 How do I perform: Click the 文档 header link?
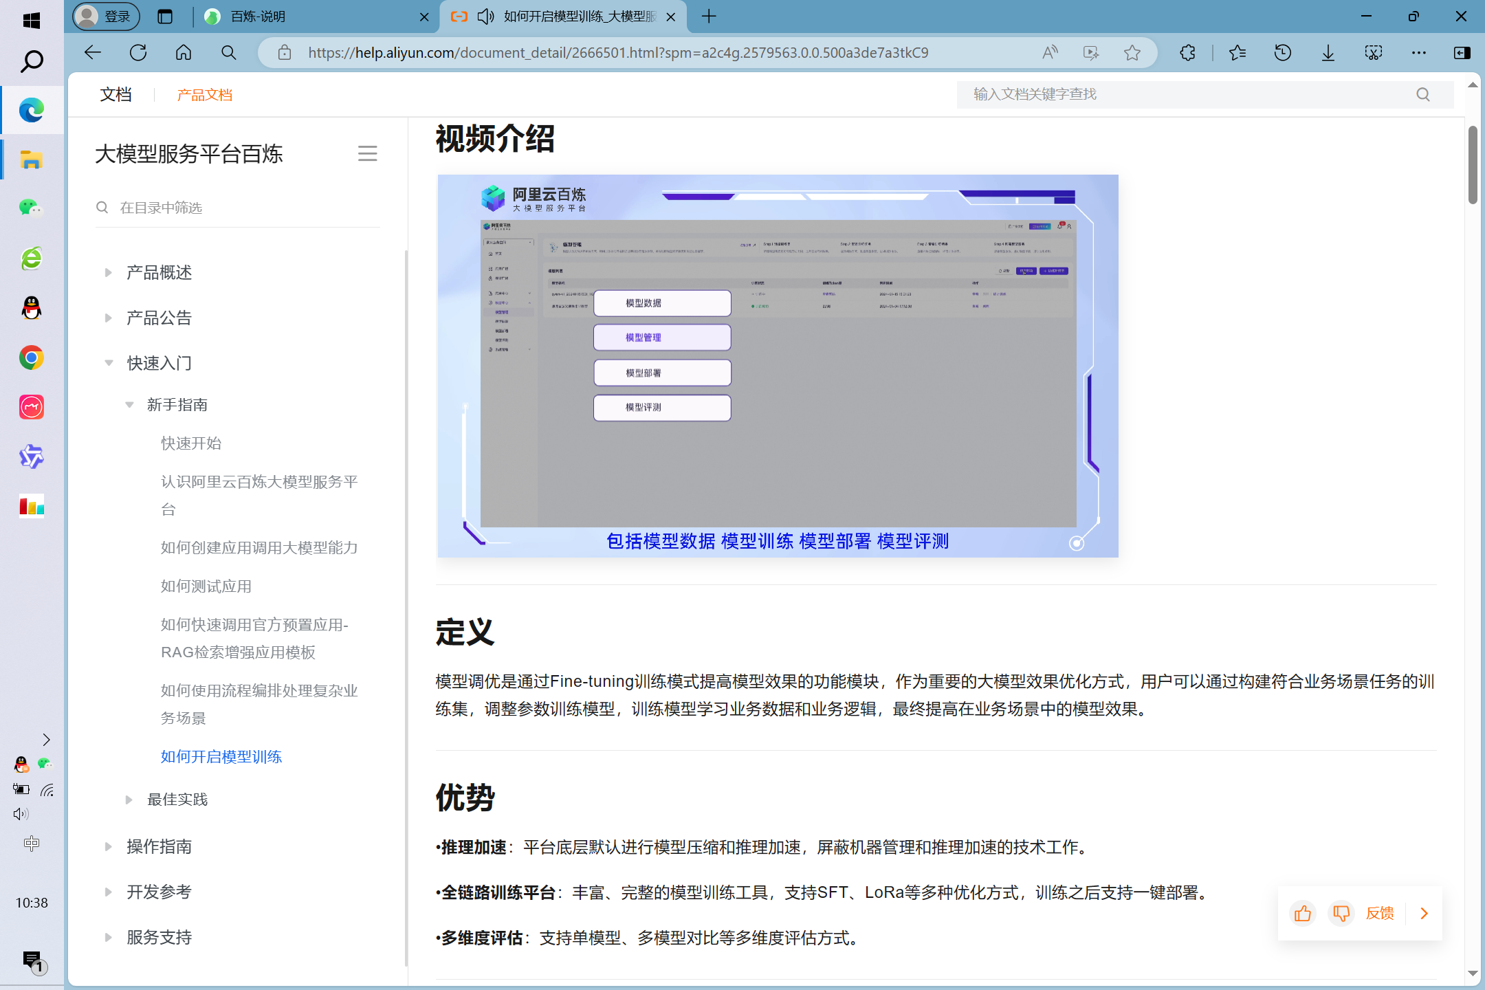click(x=115, y=94)
